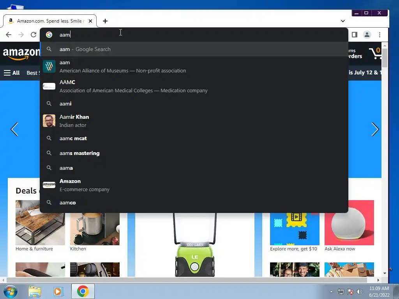Click the network tray icon
Screen dimensions: 399x299
click(341, 292)
